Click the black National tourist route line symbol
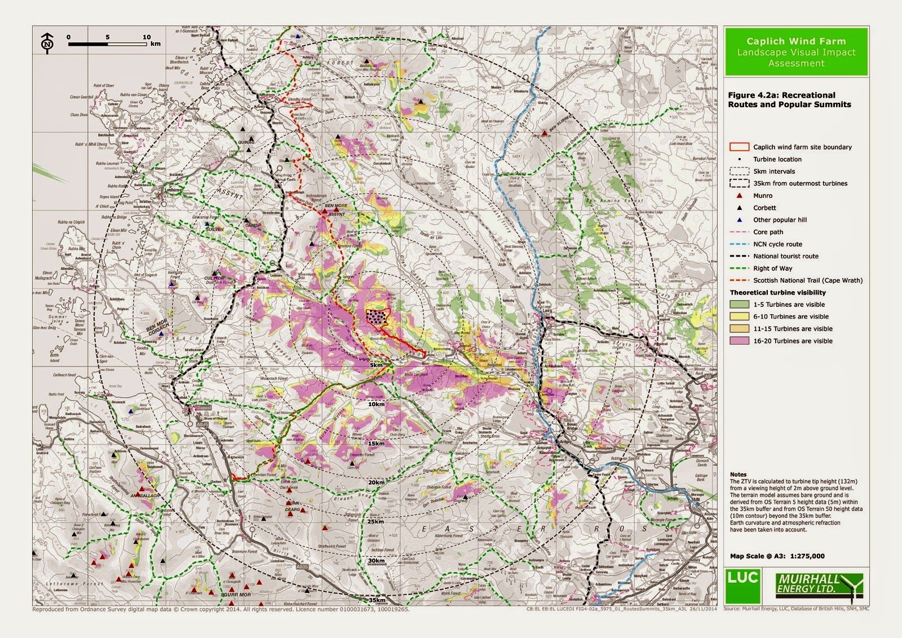The image size is (902, 638). (x=739, y=256)
